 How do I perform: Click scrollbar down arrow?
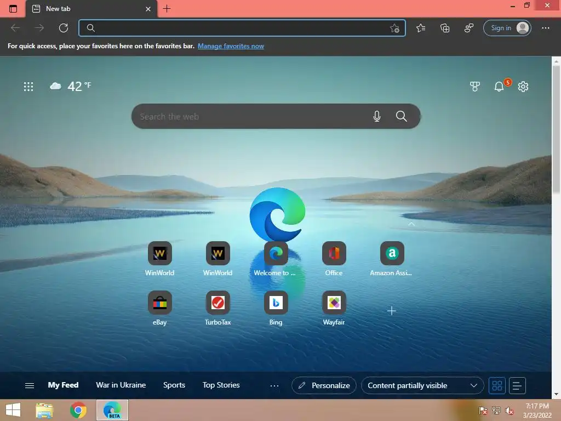(557, 394)
